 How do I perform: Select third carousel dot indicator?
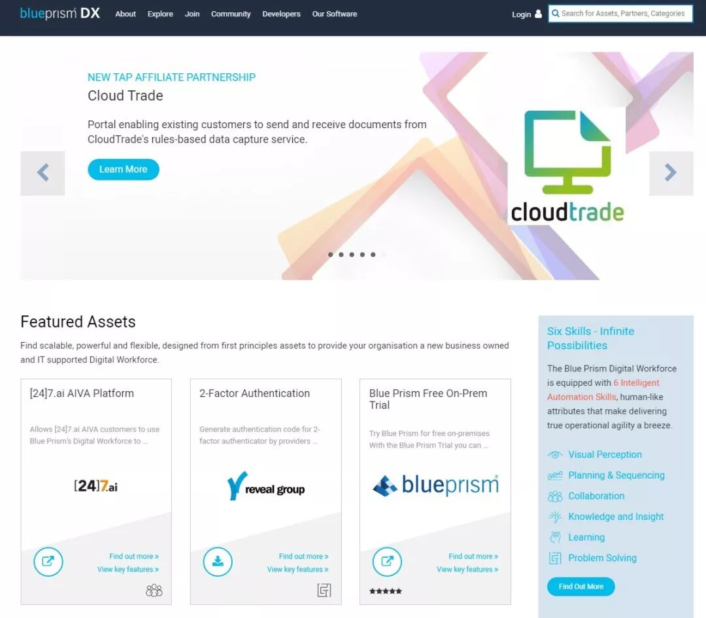[x=352, y=254]
